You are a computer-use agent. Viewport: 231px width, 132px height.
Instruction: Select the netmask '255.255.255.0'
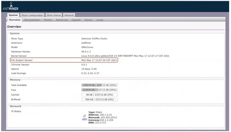tap(109, 117)
